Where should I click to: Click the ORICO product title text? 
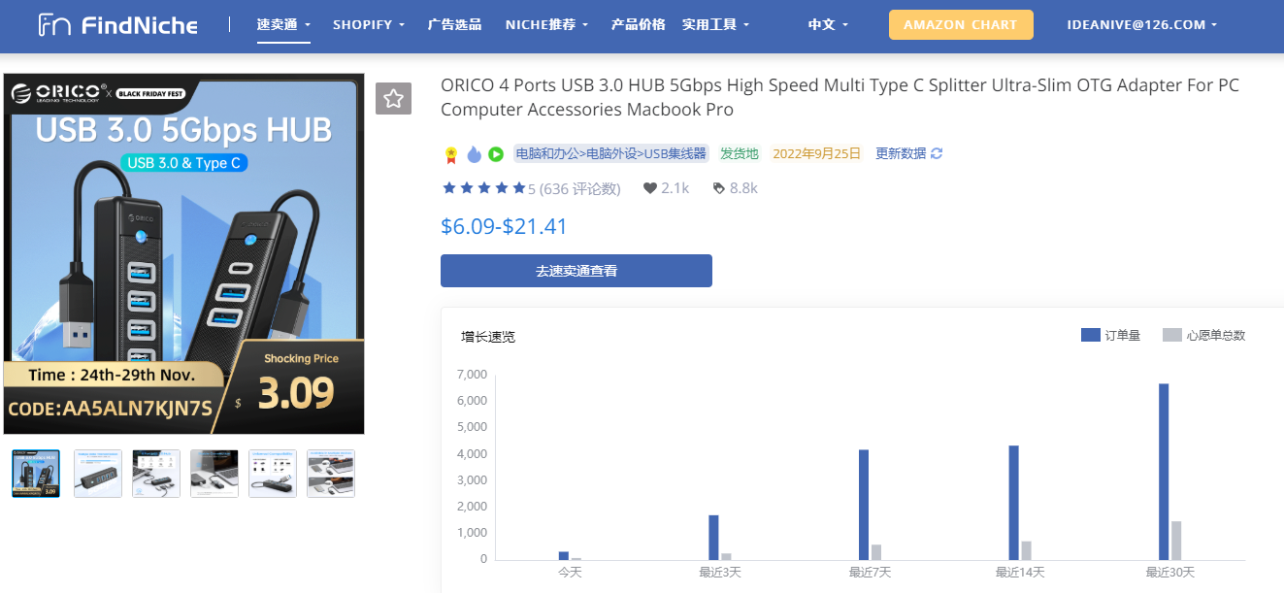[840, 97]
